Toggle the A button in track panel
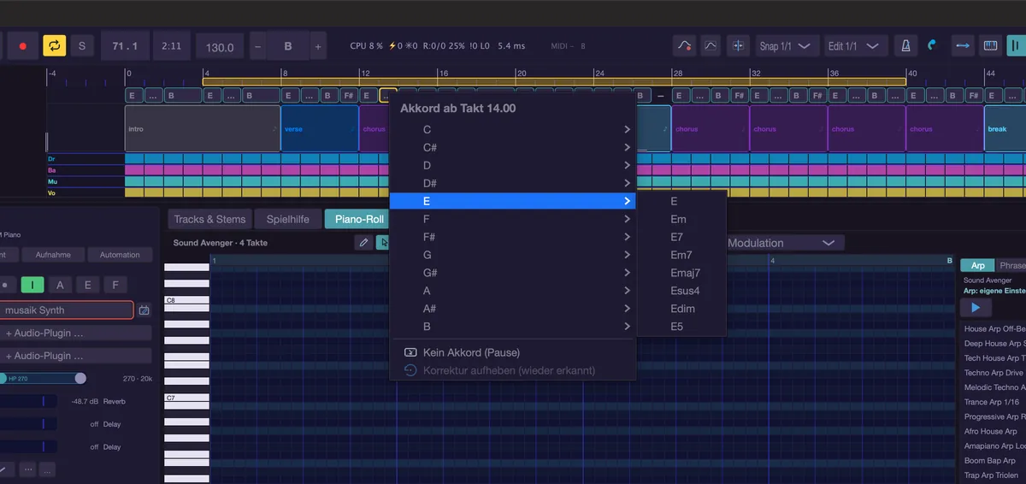1026x484 pixels. coord(60,285)
